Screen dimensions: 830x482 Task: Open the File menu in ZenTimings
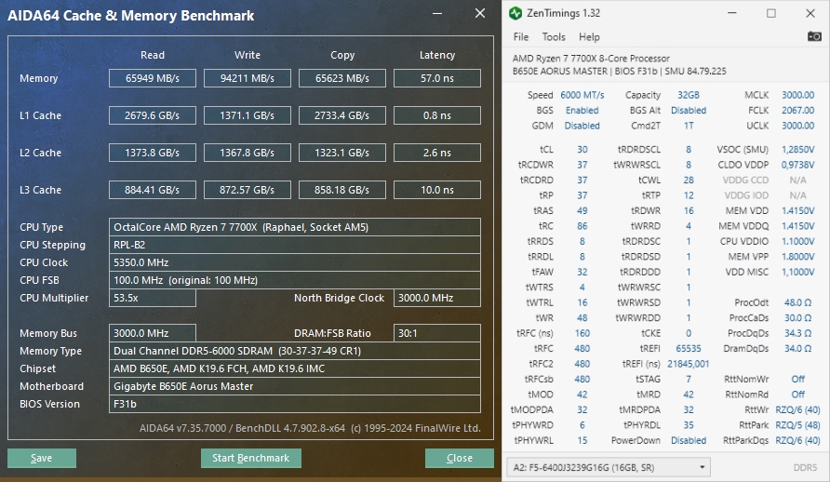521,37
